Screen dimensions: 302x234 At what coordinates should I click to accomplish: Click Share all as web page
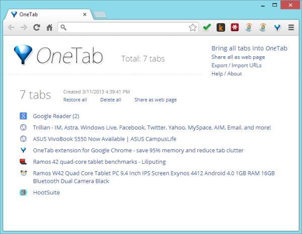pos(238,57)
